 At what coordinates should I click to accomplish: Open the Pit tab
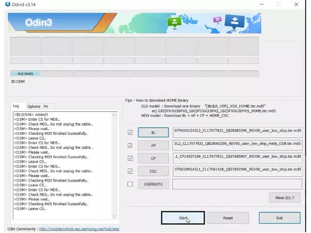click(46, 107)
